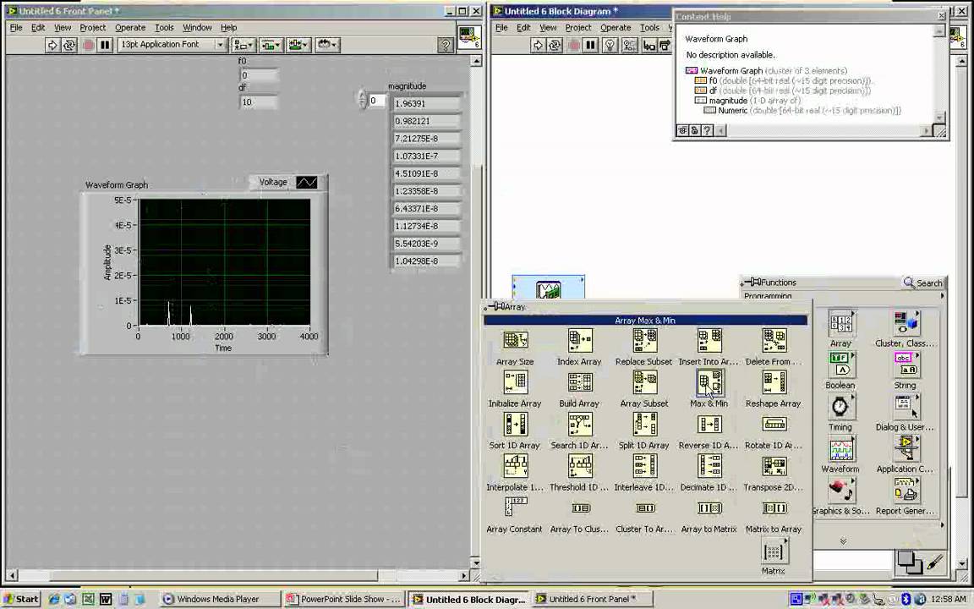Open the Matrix subpalette
974x609 pixels.
pos(774,551)
